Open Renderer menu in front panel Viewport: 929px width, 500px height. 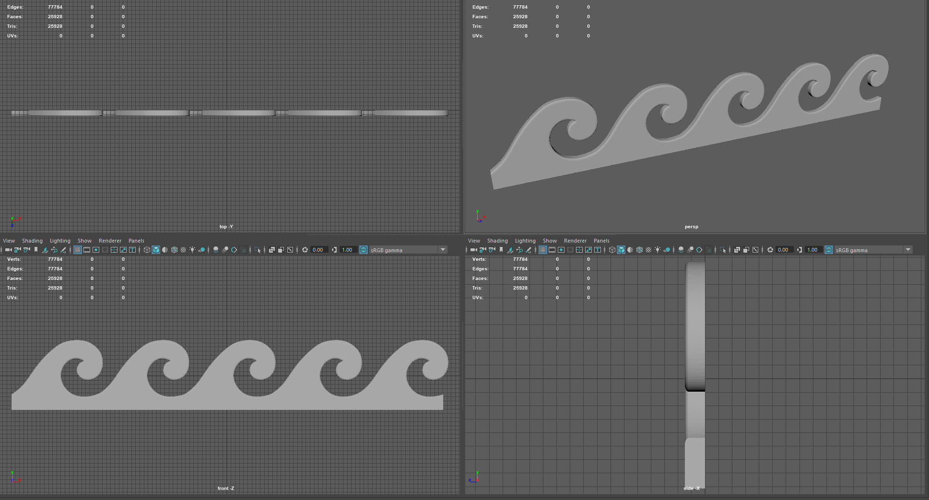110,241
